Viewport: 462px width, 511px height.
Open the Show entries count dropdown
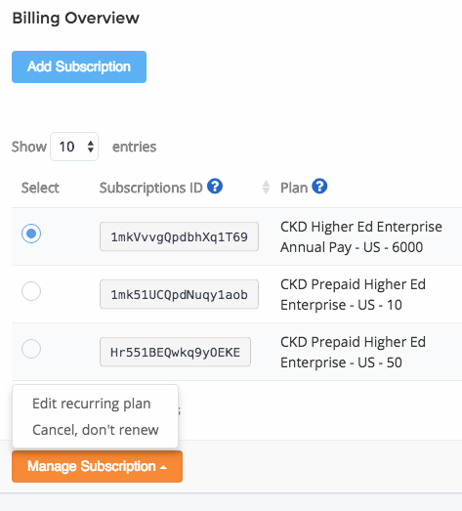pos(74,147)
